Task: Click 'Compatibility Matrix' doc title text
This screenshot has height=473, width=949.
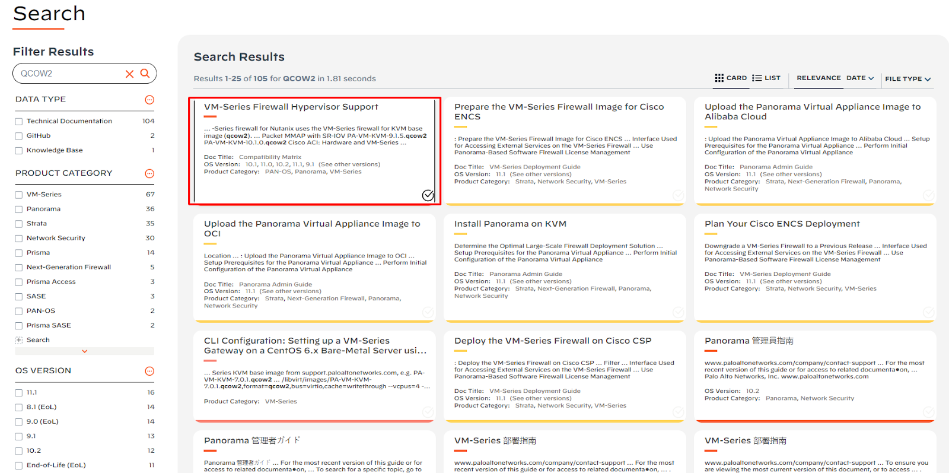Action: point(270,157)
